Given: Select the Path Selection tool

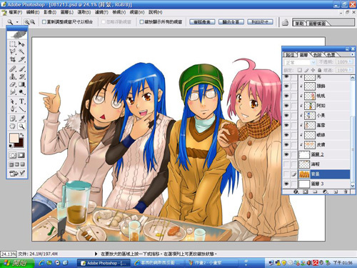Looking at the screenshot, I should [13, 101].
